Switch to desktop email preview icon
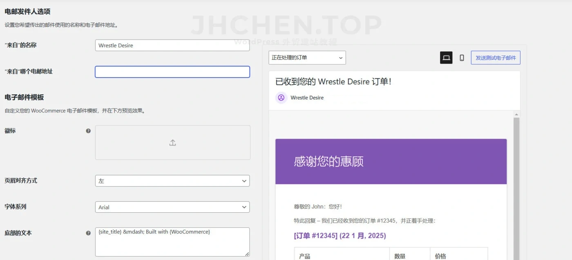 (446, 58)
